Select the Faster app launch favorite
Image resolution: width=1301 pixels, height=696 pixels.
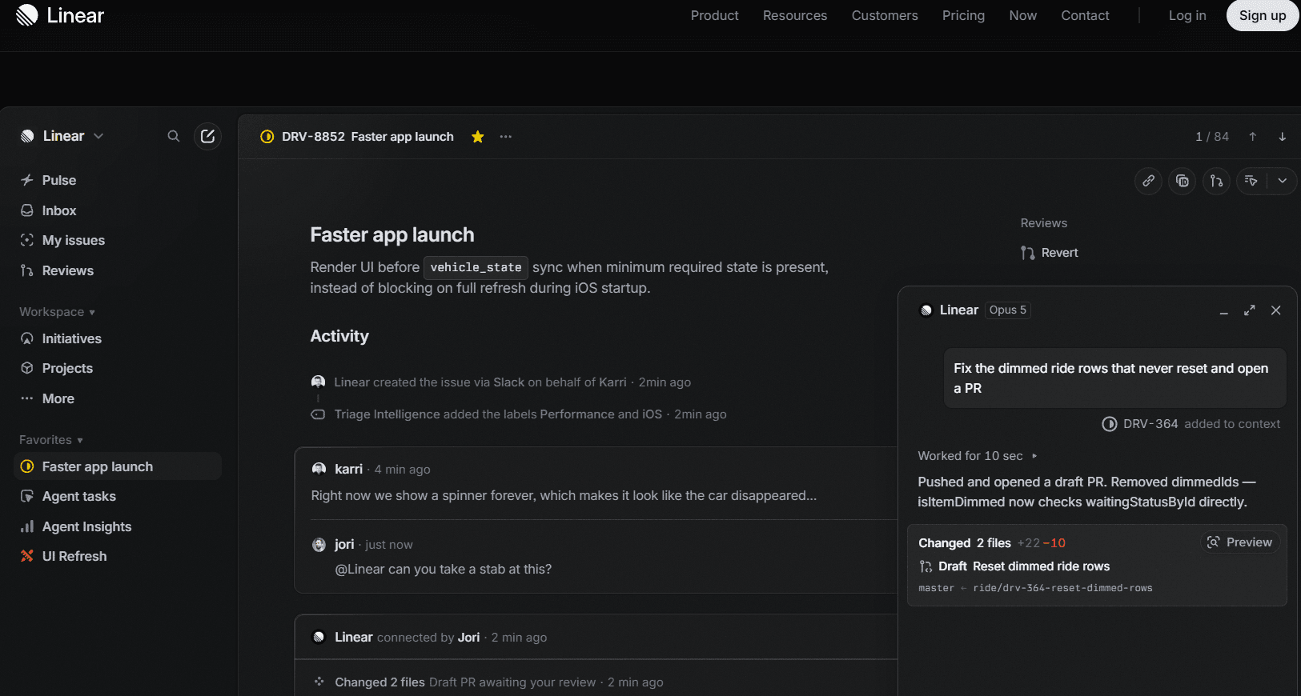pyautogui.click(x=118, y=466)
